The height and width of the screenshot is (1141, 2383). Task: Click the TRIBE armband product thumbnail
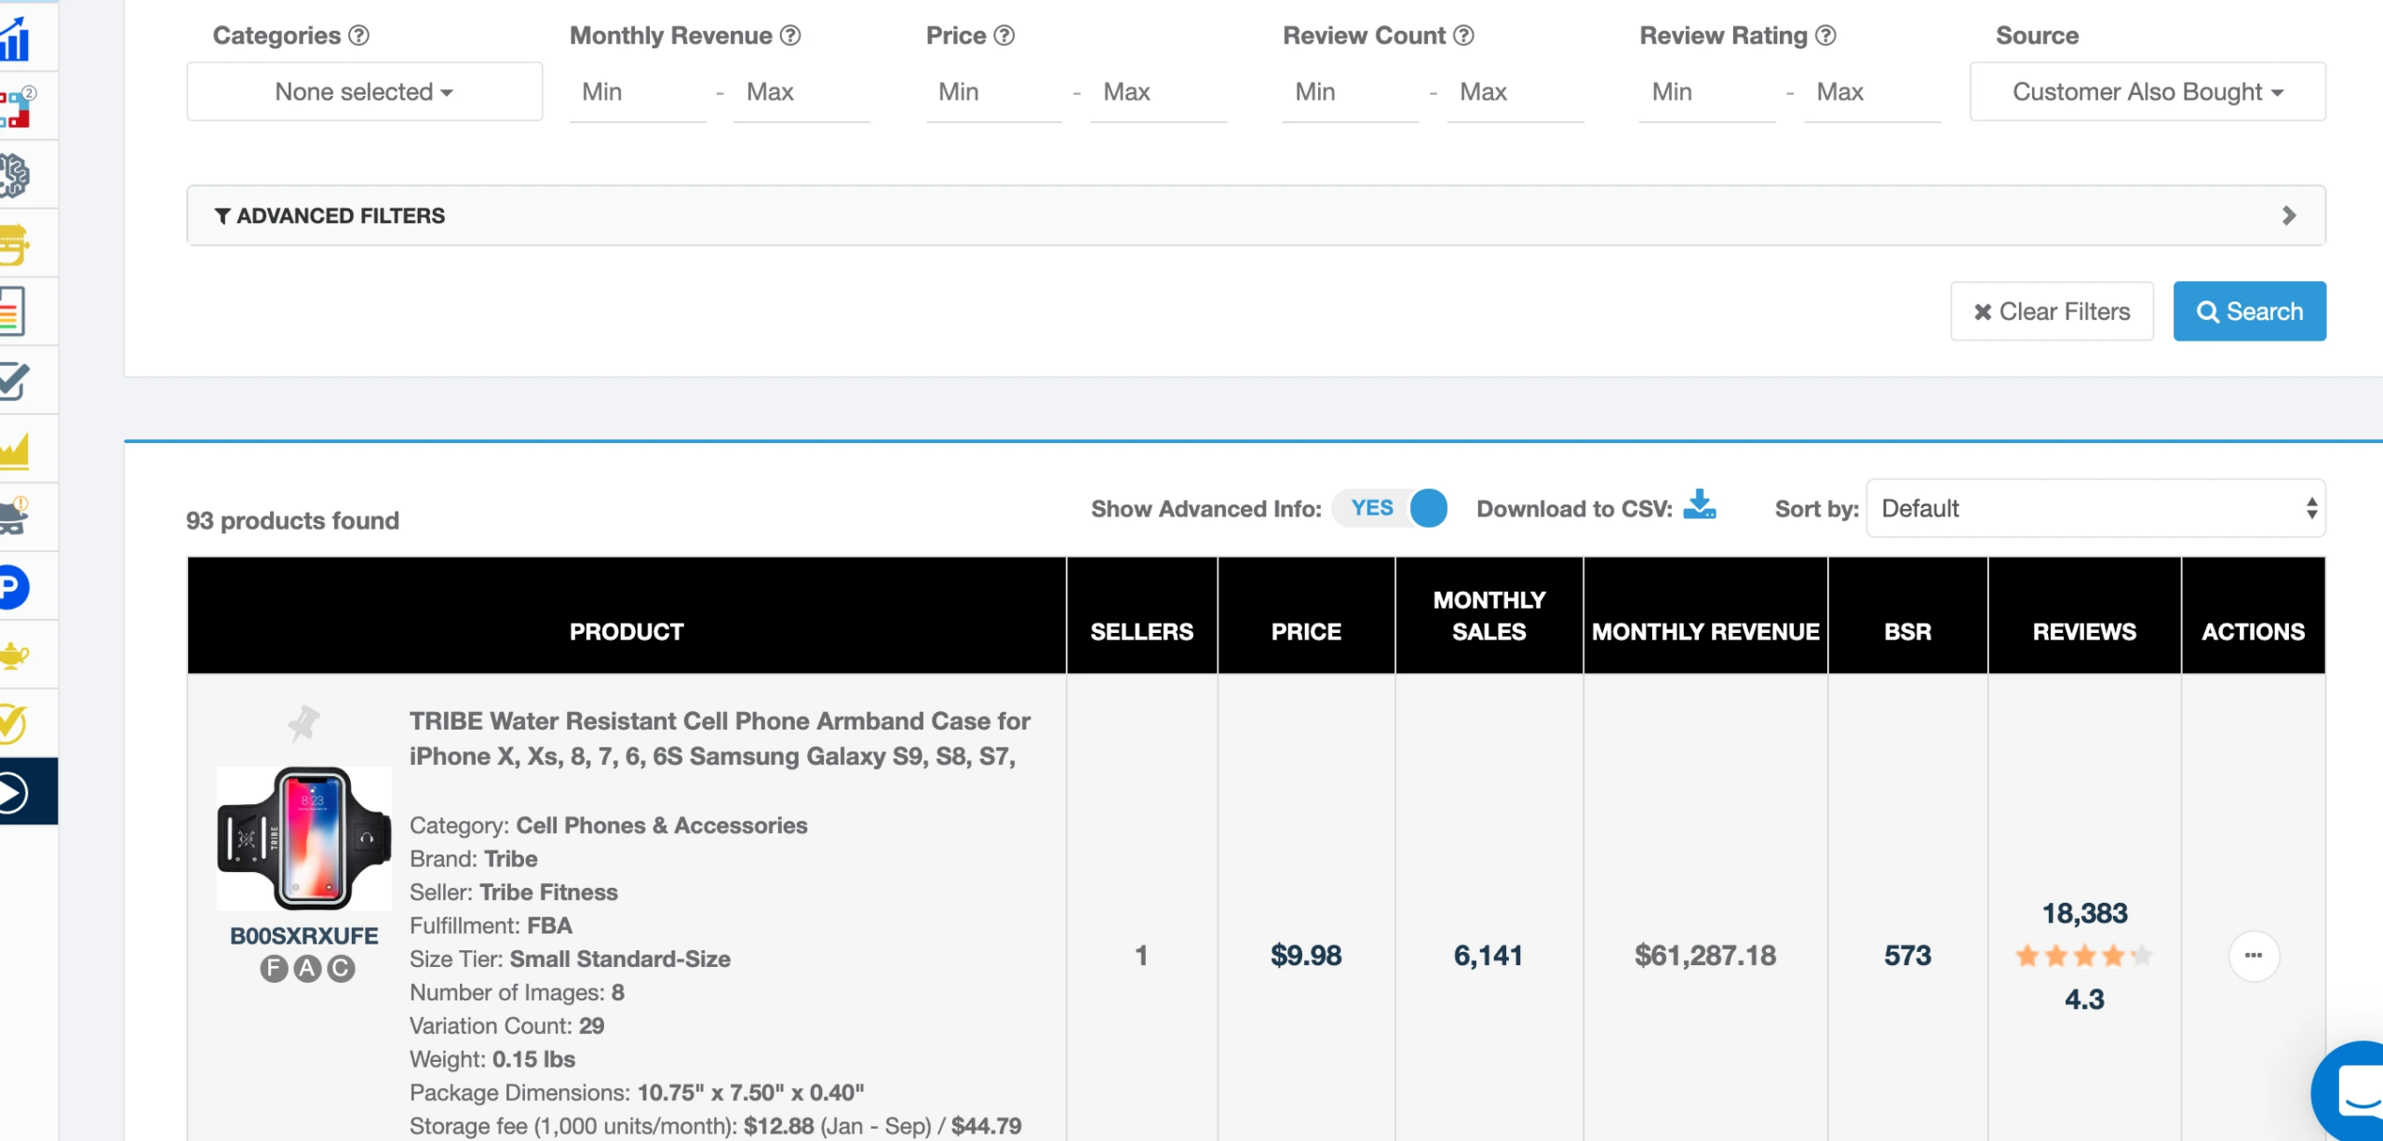304,838
